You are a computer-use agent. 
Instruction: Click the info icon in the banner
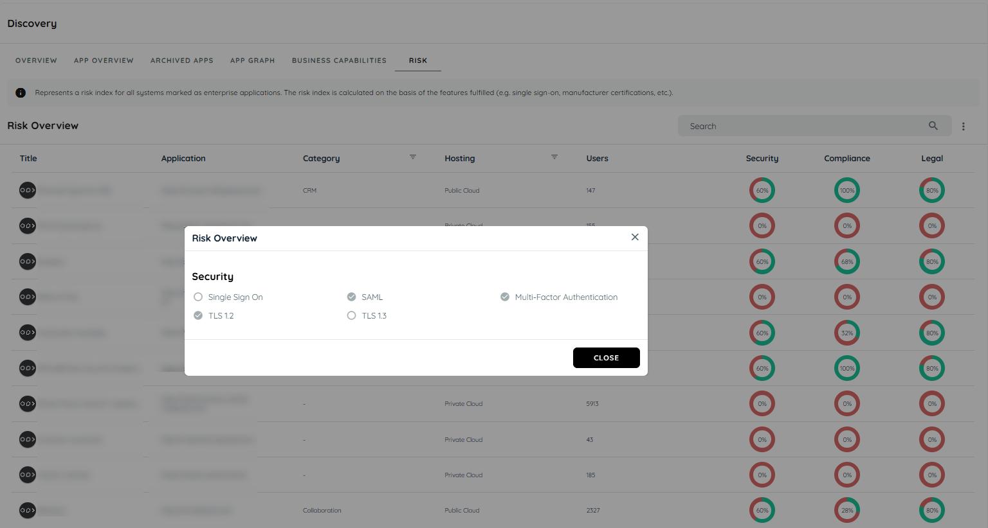(x=21, y=92)
